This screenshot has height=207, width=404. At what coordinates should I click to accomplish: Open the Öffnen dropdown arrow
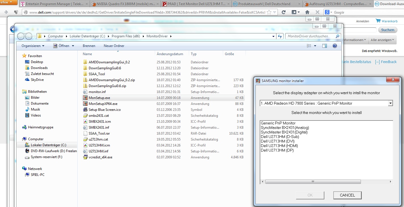pos(73,46)
